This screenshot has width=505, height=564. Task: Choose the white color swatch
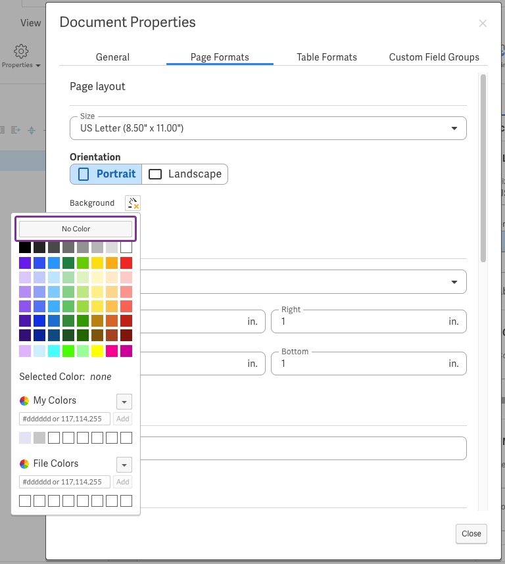click(126, 247)
